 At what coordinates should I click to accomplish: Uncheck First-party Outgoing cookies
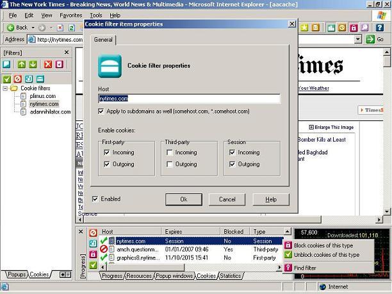(107, 164)
